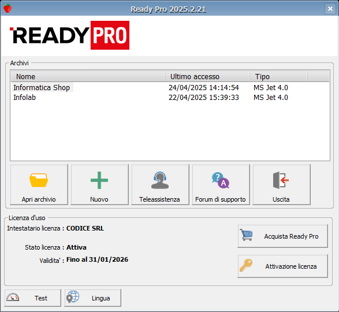Click access date 24/04/2025 14:14:54

tap(204, 88)
